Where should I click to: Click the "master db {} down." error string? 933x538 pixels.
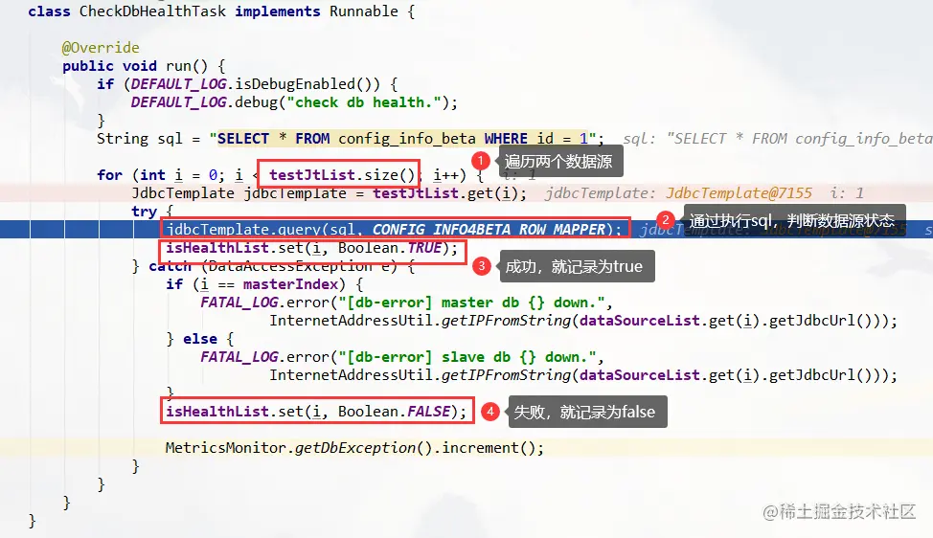(471, 303)
